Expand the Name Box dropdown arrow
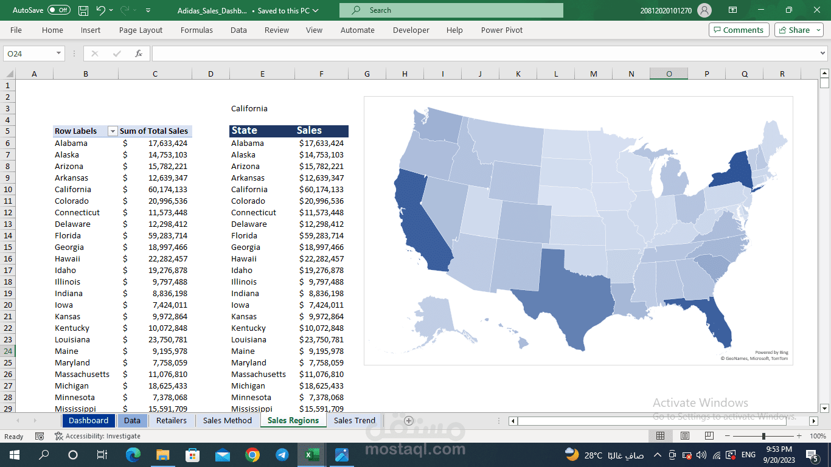The image size is (831, 467). click(59, 54)
